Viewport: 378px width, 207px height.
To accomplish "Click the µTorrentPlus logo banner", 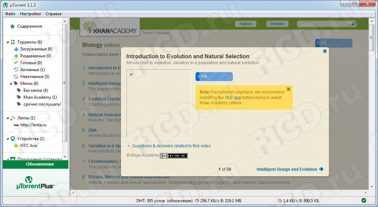I will tap(35, 183).
